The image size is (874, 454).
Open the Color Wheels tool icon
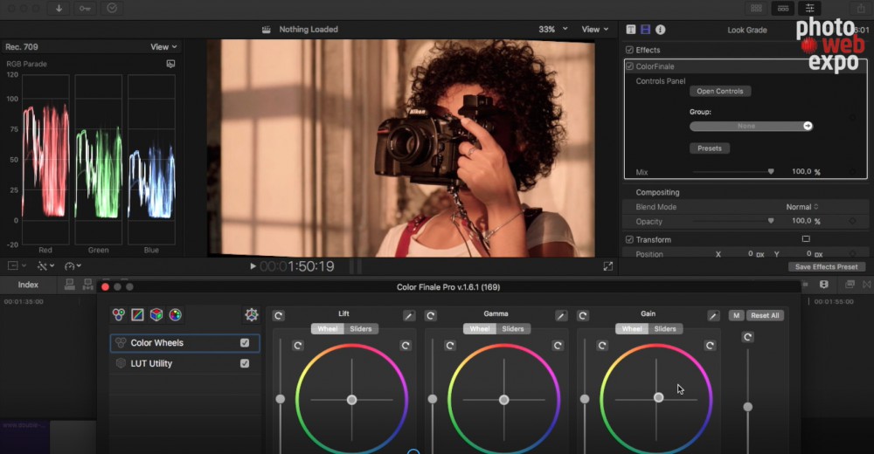pos(119,315)
